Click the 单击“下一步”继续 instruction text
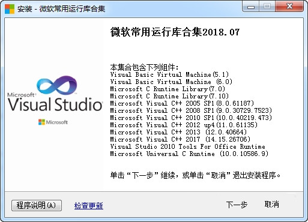This screenshot has width=308, height=222. tap(195, 175)
